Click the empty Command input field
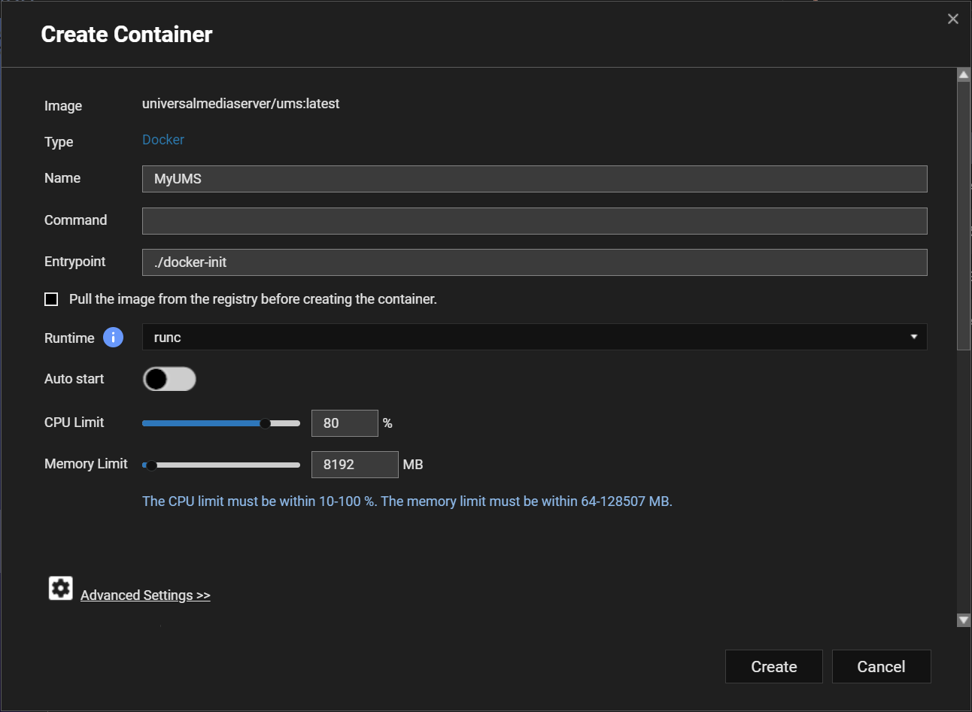This screenshot has width=972, height=712. point(534,221)
